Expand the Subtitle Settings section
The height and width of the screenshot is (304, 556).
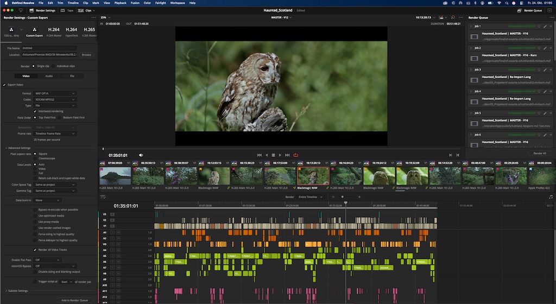coord(17,290)
